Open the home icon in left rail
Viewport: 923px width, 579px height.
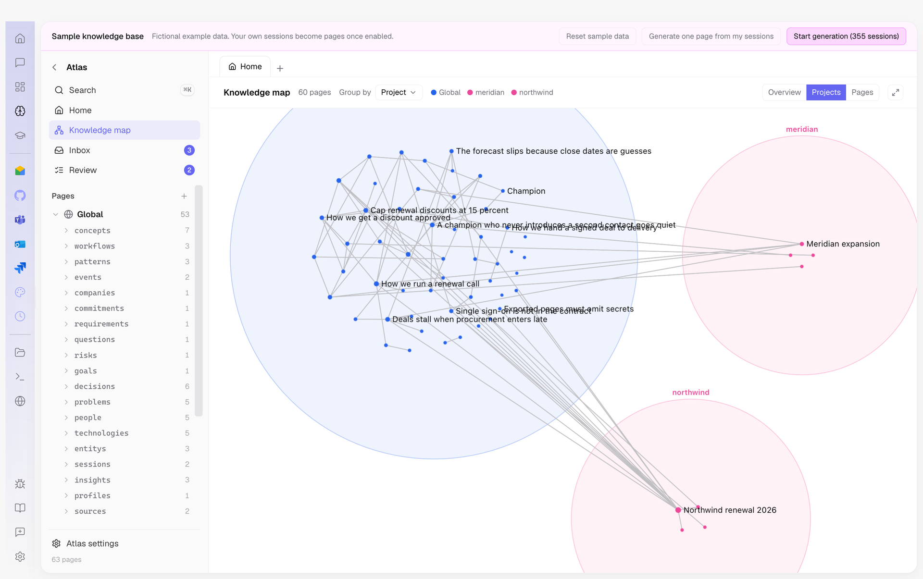(20, 38)
